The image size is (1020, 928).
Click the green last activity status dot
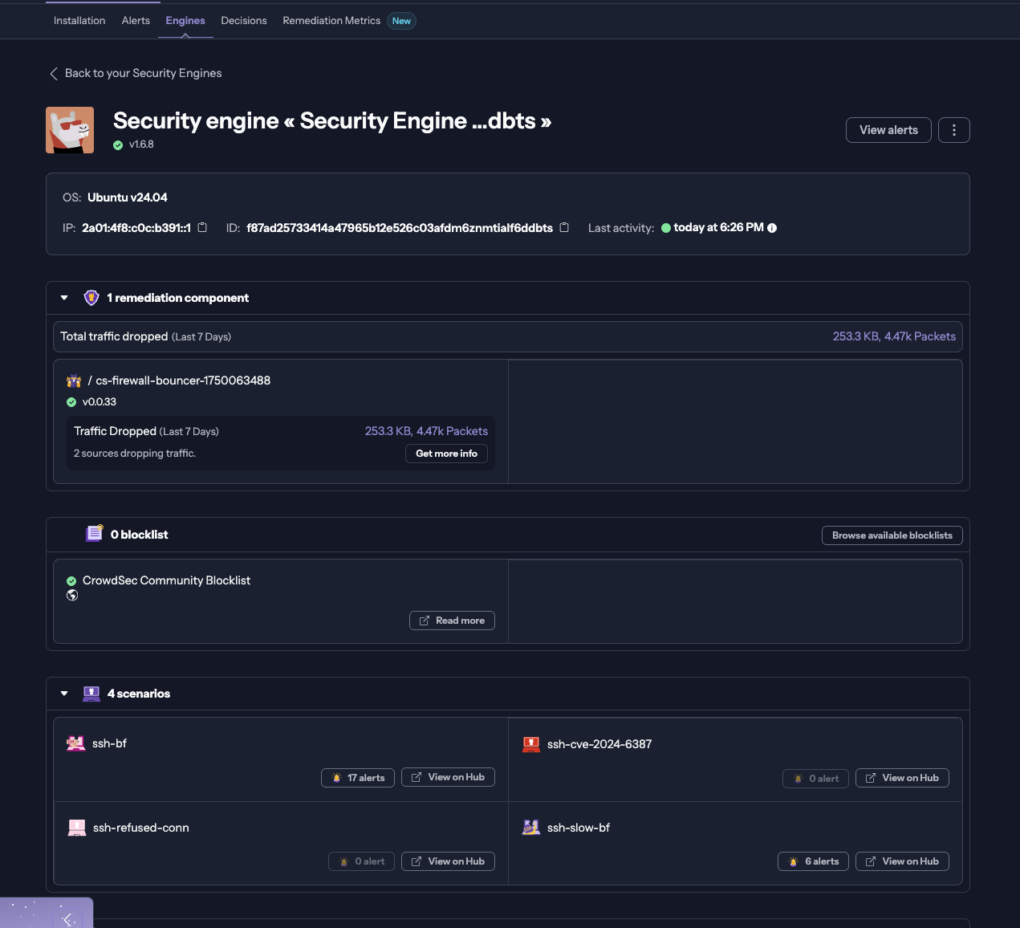click(x=665, y=228)
